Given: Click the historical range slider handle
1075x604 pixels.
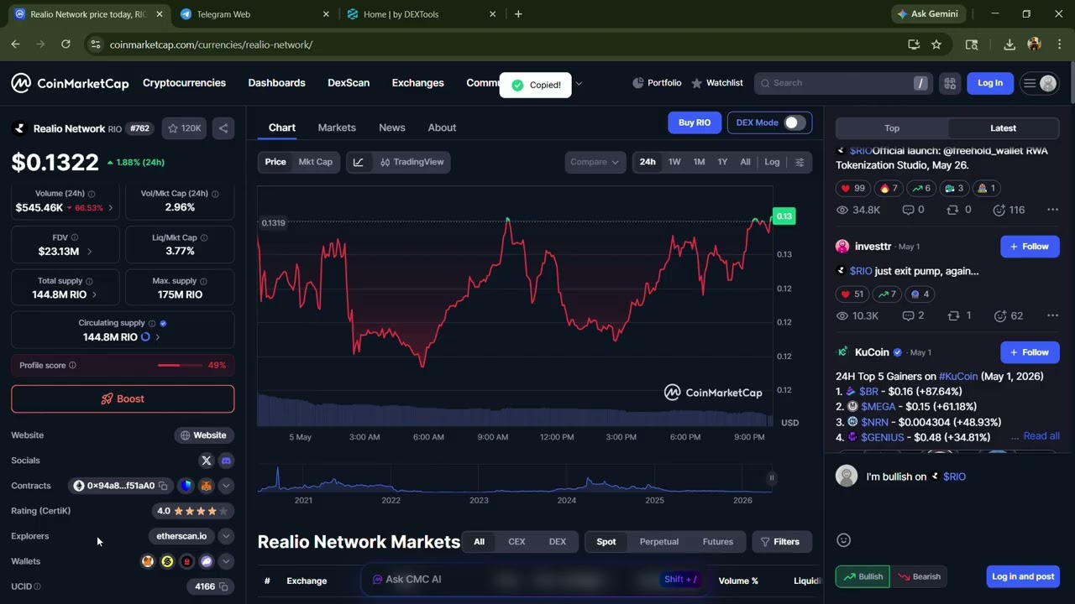Looking at the screenshot, I should (x=771, y=478).
